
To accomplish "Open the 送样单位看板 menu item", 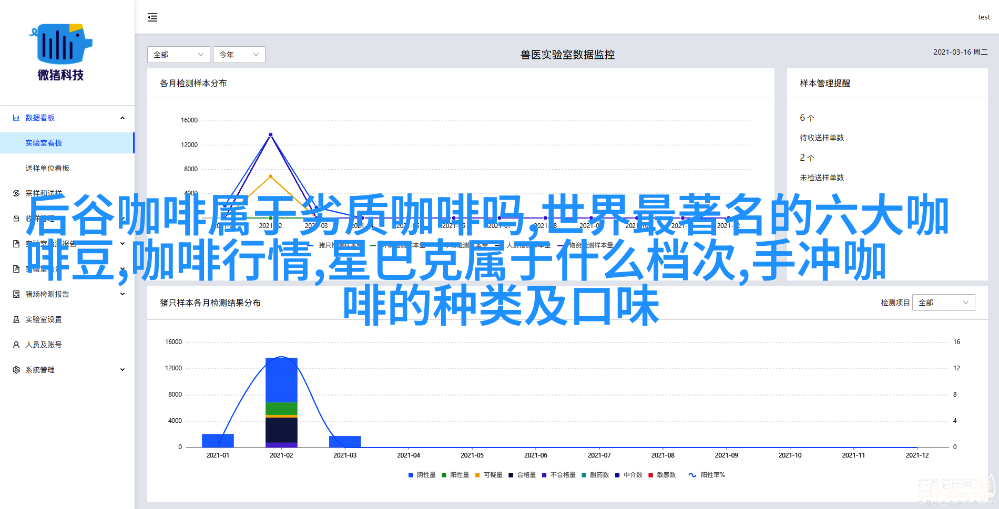I will 67,168.
